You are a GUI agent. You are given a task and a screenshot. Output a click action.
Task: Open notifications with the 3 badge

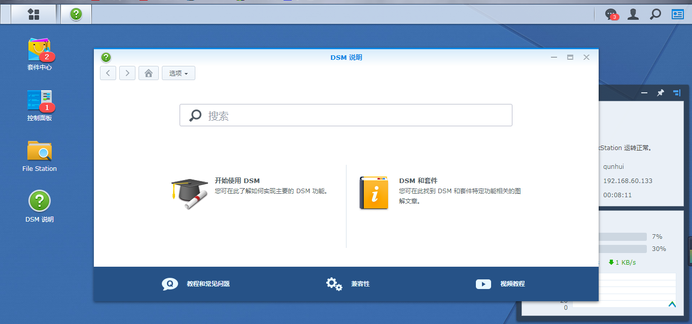pos(611,14)
